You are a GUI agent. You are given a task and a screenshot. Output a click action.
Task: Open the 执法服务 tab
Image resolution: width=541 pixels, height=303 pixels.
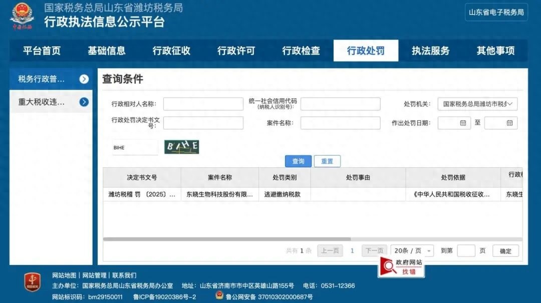coord(430,51)
